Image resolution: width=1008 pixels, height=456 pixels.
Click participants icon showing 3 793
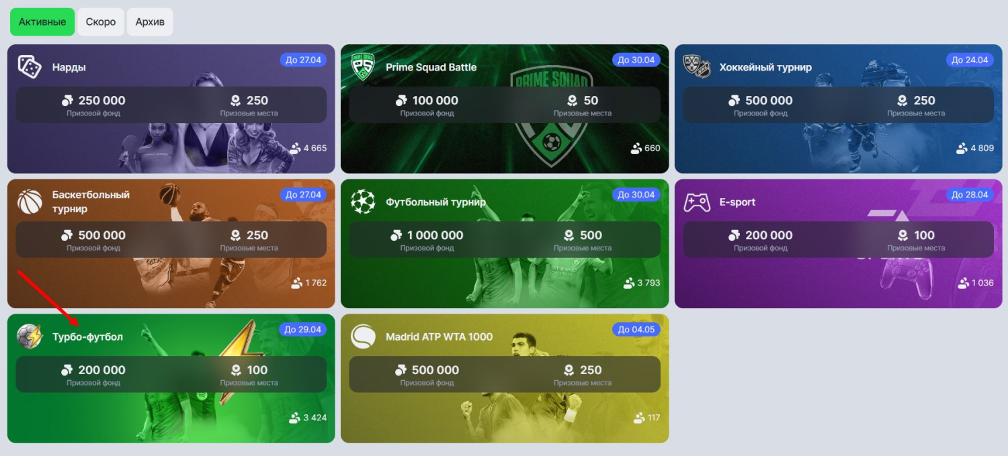pyautogui.click(x=629, y=283)
